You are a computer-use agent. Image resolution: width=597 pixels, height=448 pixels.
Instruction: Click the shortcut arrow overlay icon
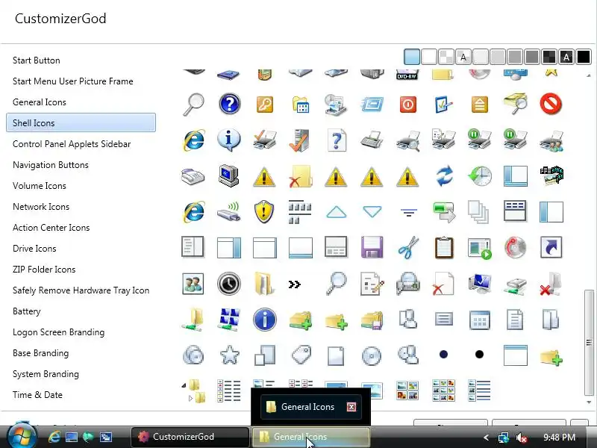coord(551,247)
